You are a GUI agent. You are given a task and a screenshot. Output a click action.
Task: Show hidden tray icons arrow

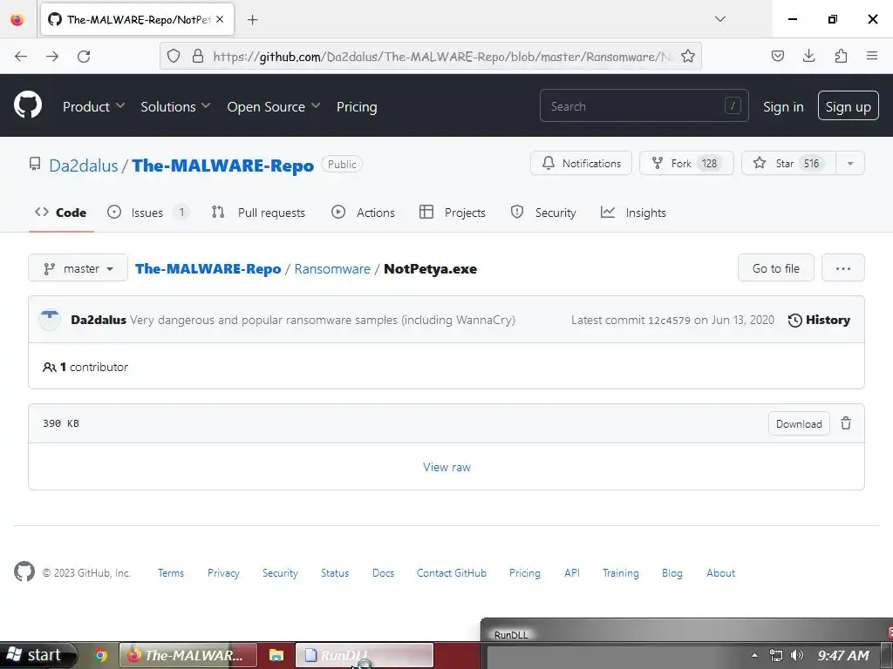click(754, 655)
